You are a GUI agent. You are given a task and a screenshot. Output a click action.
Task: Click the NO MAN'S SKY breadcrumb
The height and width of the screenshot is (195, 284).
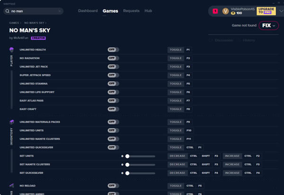click(35, 23)
